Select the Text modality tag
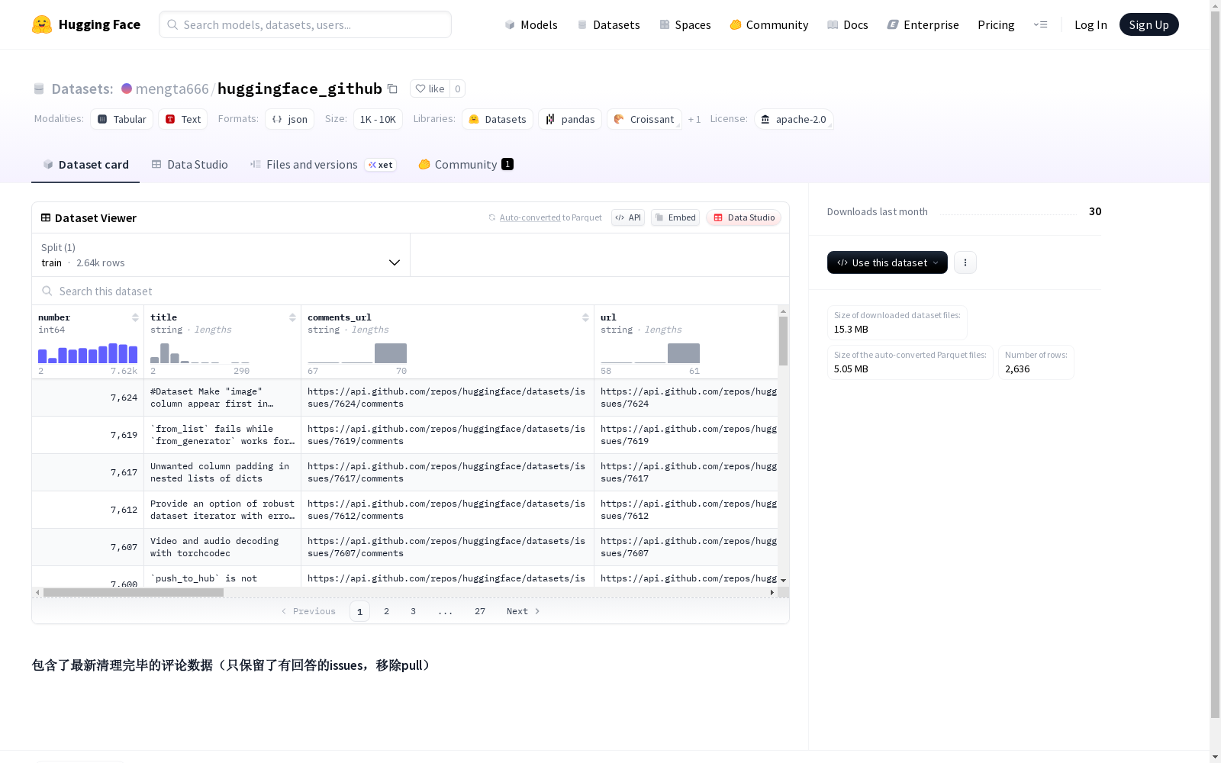1221x763 pixels. 183,119
